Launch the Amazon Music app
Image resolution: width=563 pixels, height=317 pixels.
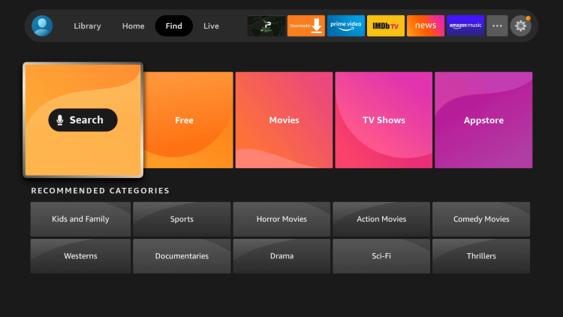point(465,26)
